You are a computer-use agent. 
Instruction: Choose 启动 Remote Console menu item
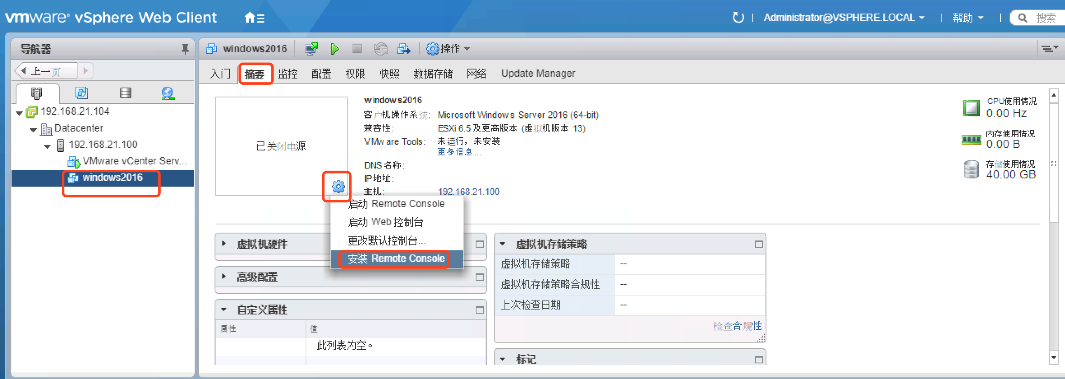[x=397, y=204]
